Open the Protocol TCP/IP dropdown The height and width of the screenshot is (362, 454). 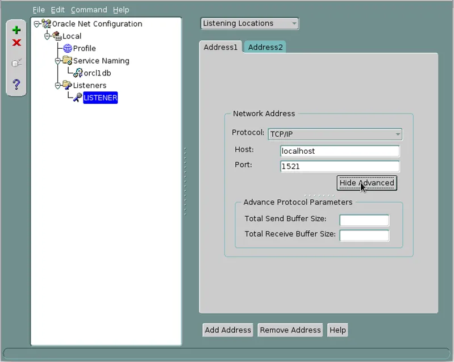(335, 134)
